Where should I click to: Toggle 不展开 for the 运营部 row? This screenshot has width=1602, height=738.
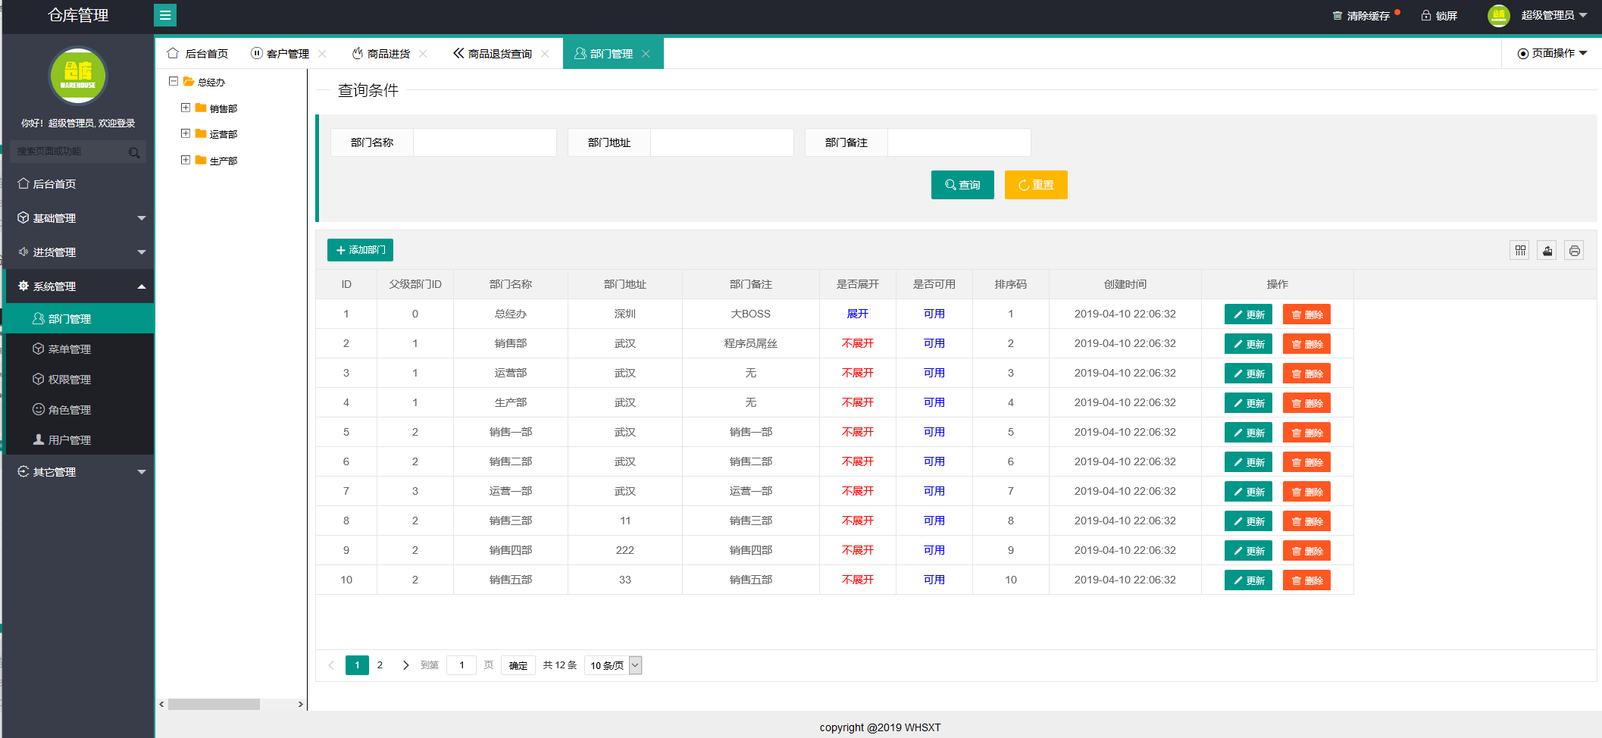[857, 373]
